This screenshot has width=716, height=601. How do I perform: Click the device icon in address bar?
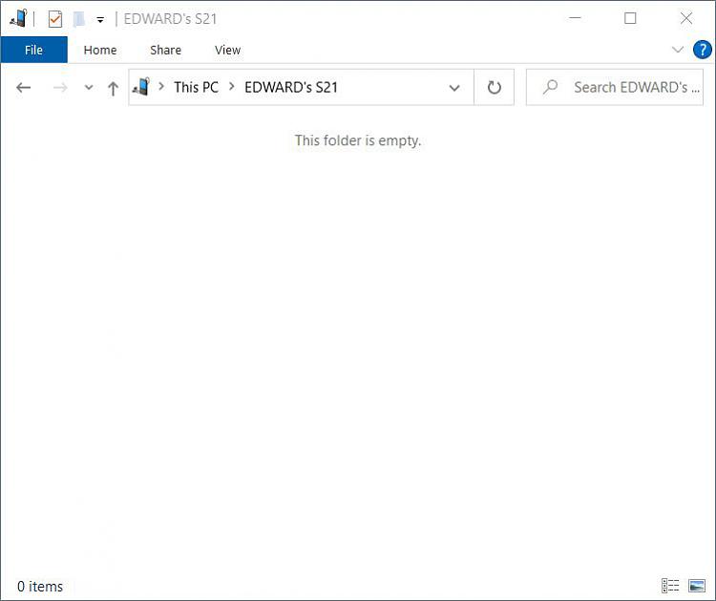coord(141,87)
